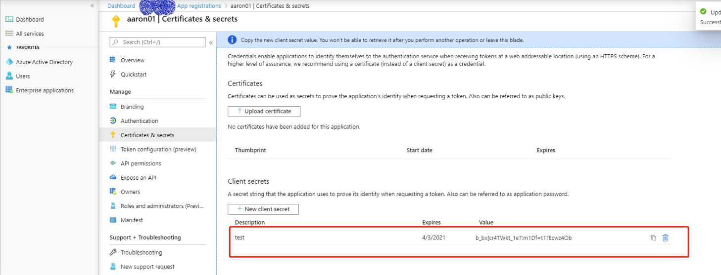The image size is (721, 275).
Task: Open the Manifest editor
Action: 132,220
